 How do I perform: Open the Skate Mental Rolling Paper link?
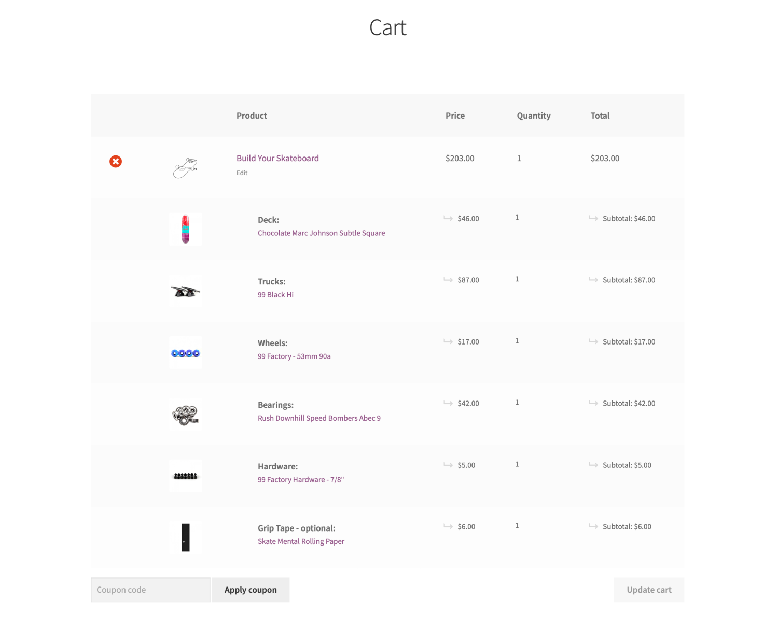[301, 541]
